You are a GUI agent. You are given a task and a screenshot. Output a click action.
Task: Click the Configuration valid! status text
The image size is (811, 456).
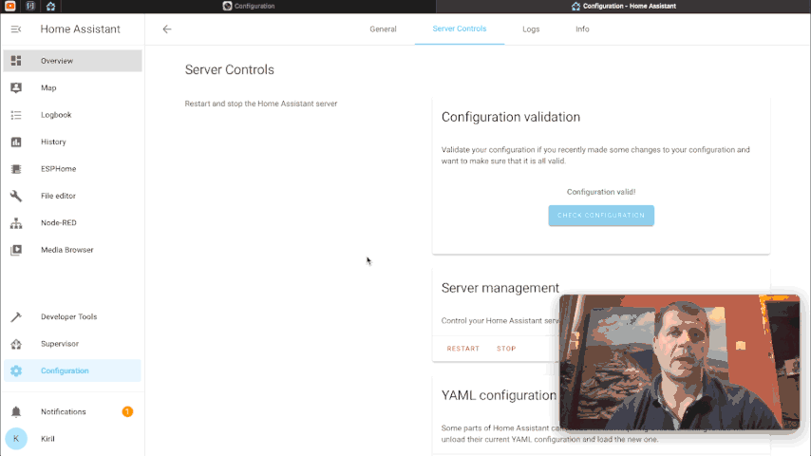pyautogui.click(x=601, y=192)
